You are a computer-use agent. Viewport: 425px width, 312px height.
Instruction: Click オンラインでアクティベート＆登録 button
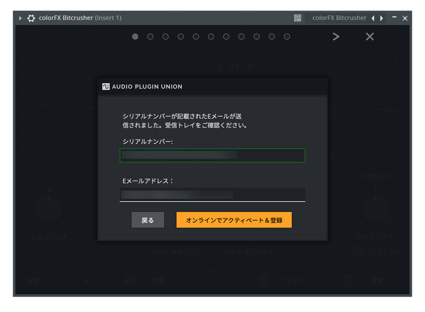tap(234, 220)
